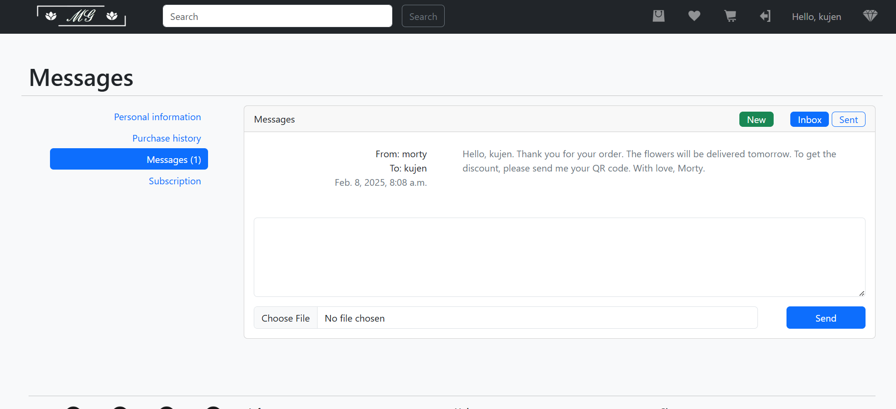Open the diamond subscription icon
896x409 pixels.
pos(870,16)
